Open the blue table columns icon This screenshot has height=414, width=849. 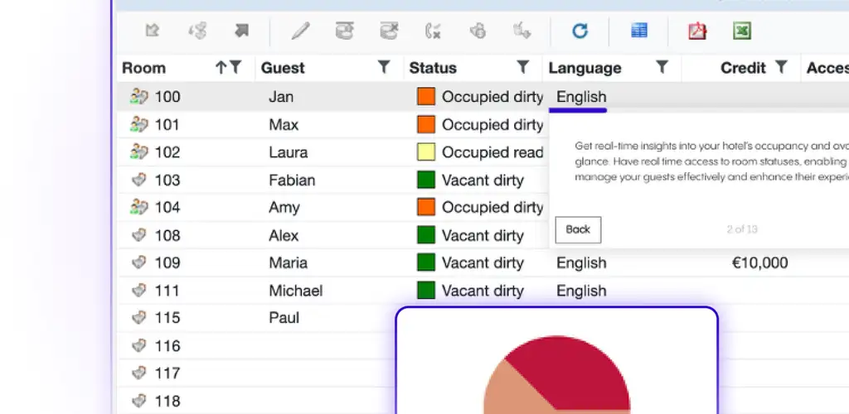click(638, 31)
